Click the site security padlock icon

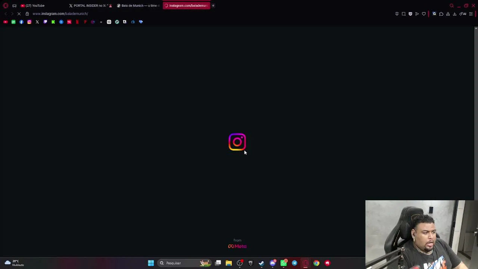27,14
